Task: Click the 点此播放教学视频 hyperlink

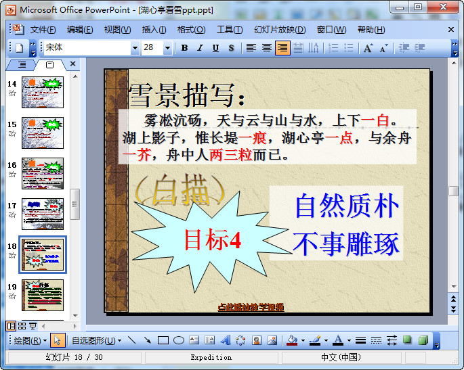Action: 251,307
